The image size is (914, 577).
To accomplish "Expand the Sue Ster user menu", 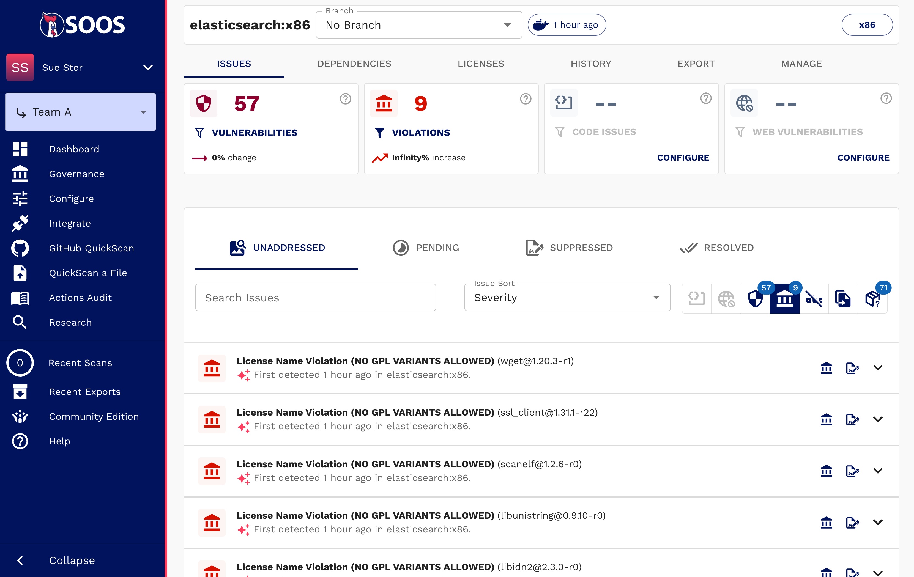I will pyautogui.click(x=148, y=67).
